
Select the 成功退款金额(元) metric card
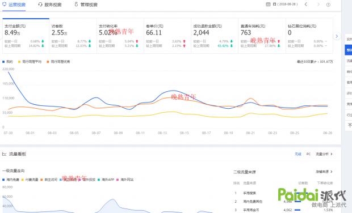[215, 36]
